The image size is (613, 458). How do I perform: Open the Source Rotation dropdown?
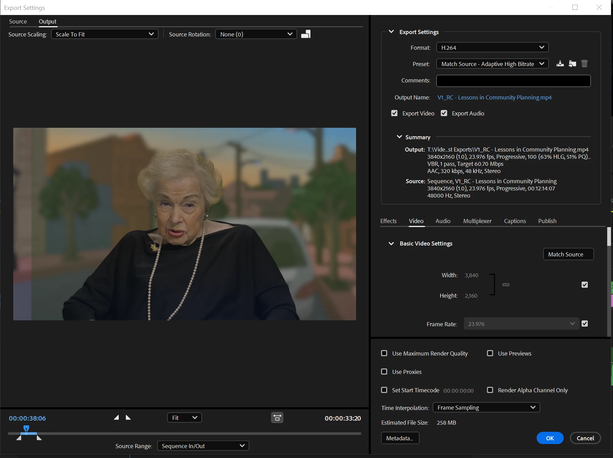pyautogui.click(x=256, y=34)
